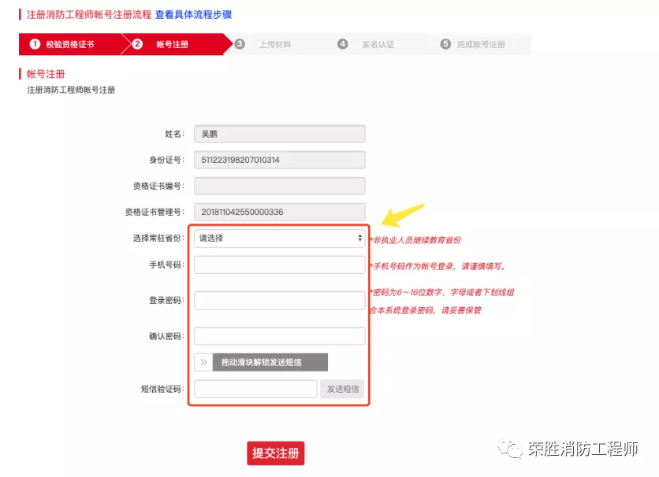Click the step ④ numbered circle icon

point(343,45)
